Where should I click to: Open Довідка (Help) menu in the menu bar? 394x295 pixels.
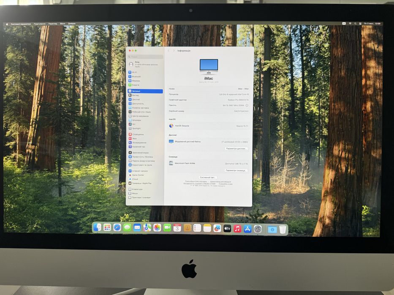pyautogui.click(x=72, y=24)
